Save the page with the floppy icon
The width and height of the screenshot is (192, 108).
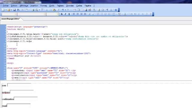click(14, 10)
